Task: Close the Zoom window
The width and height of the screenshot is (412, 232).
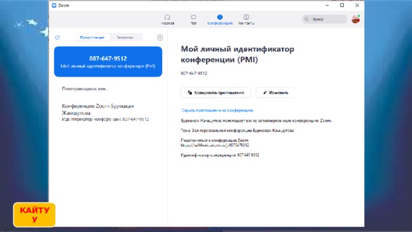Action: pos(357,5)
